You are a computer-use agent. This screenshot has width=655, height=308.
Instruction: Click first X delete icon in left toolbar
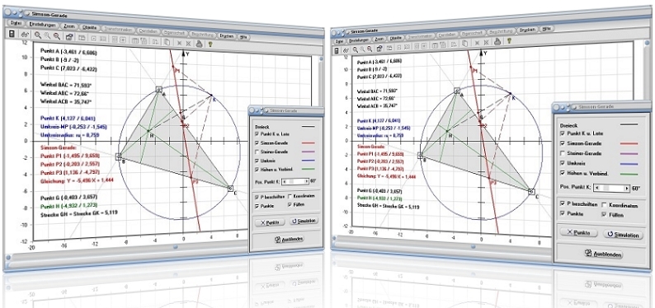point(180,43)
